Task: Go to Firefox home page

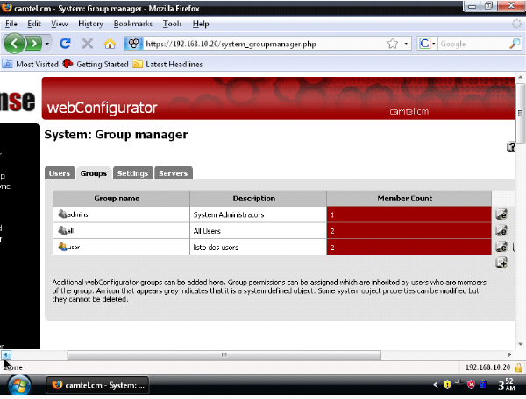Action: pyautogui.click(x=110, y=43)
